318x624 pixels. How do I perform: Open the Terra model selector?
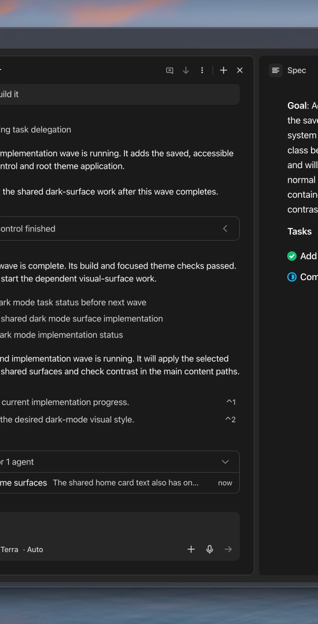tap(9, 550)
